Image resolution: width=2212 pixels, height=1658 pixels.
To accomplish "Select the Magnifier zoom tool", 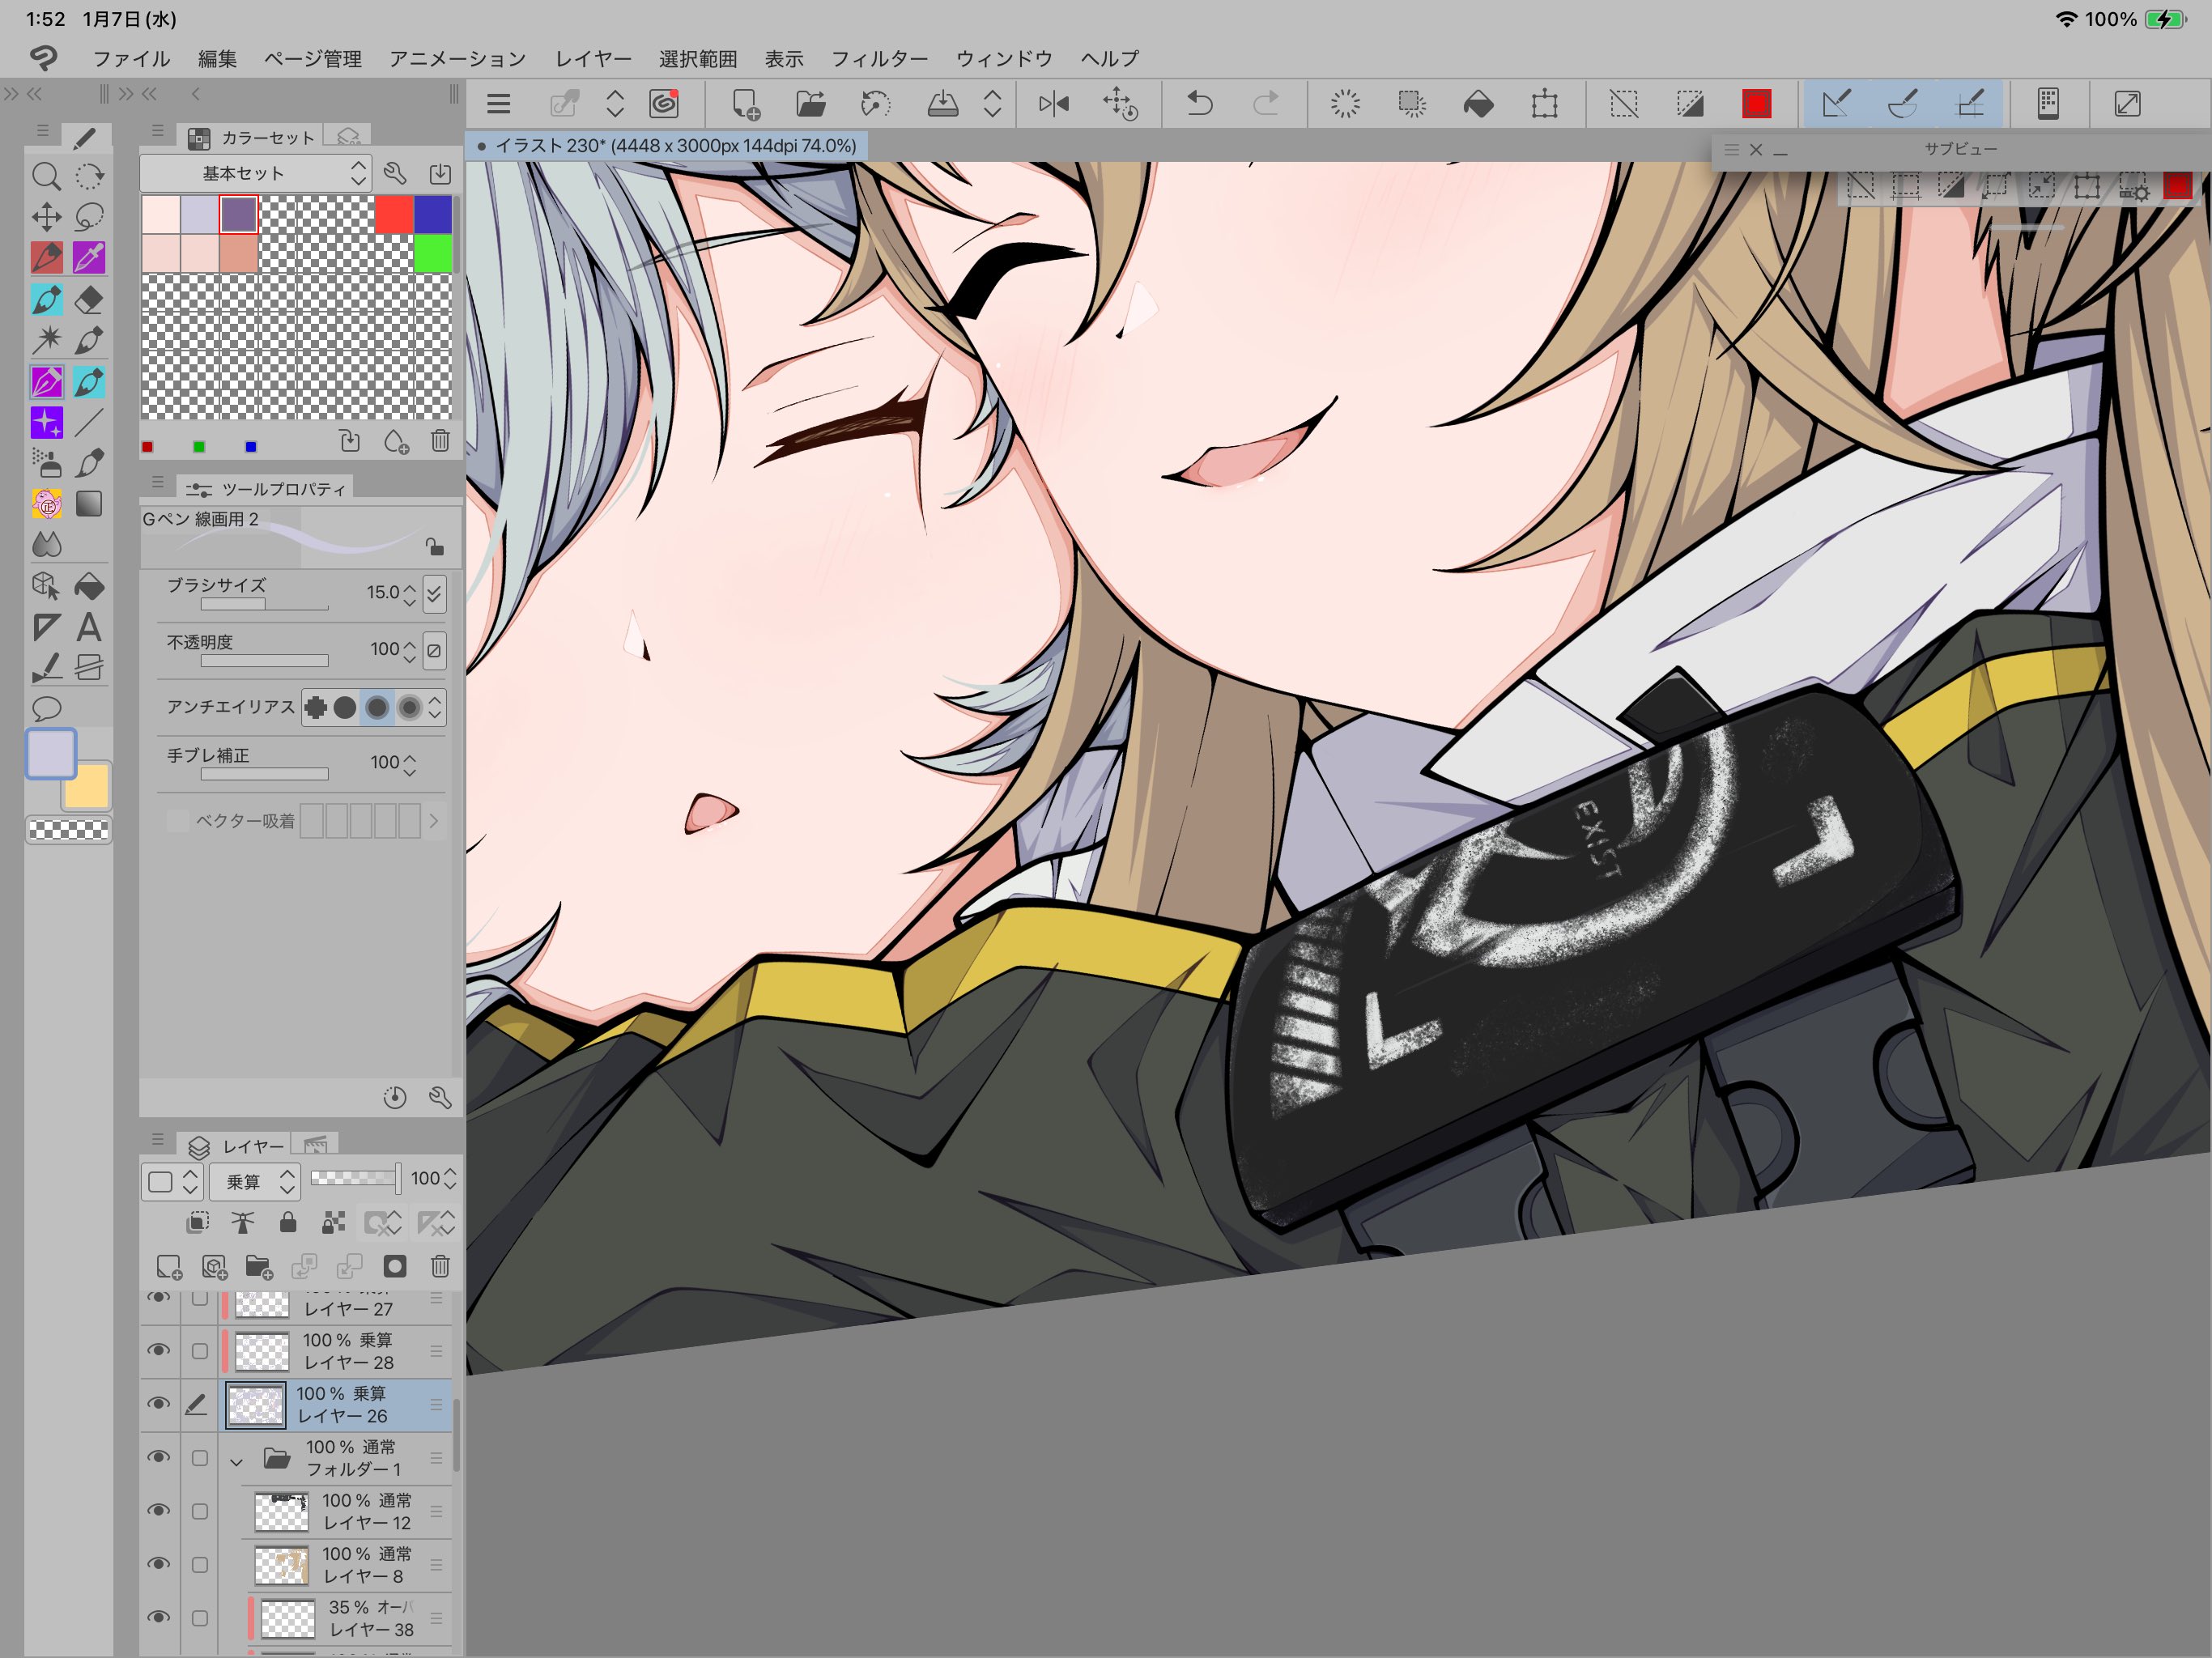I will (46, 177).
